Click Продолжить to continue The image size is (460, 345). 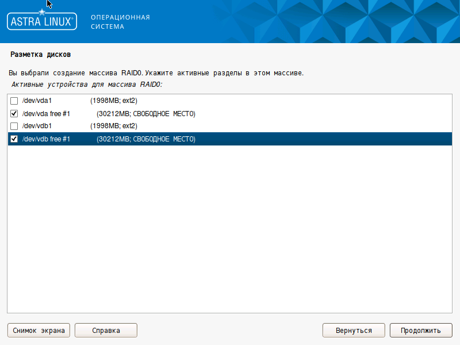point(420,331)
